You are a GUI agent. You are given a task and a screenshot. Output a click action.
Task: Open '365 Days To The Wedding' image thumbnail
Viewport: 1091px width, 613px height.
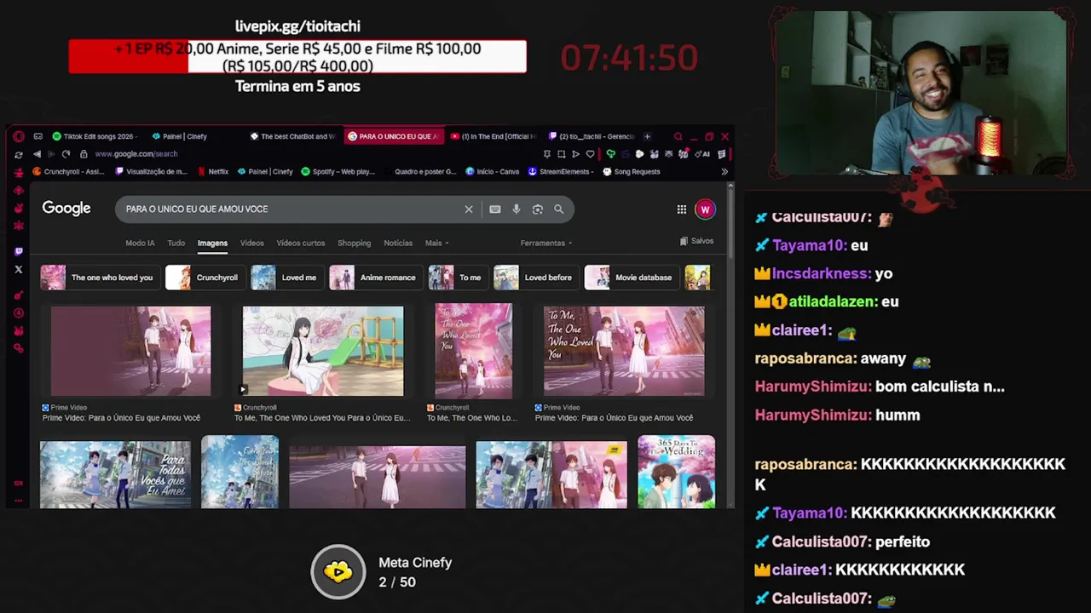[677, 472]
